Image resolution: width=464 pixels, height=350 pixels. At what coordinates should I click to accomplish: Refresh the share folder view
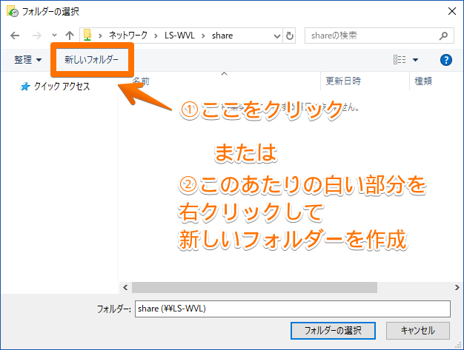[x=289, y=36]
